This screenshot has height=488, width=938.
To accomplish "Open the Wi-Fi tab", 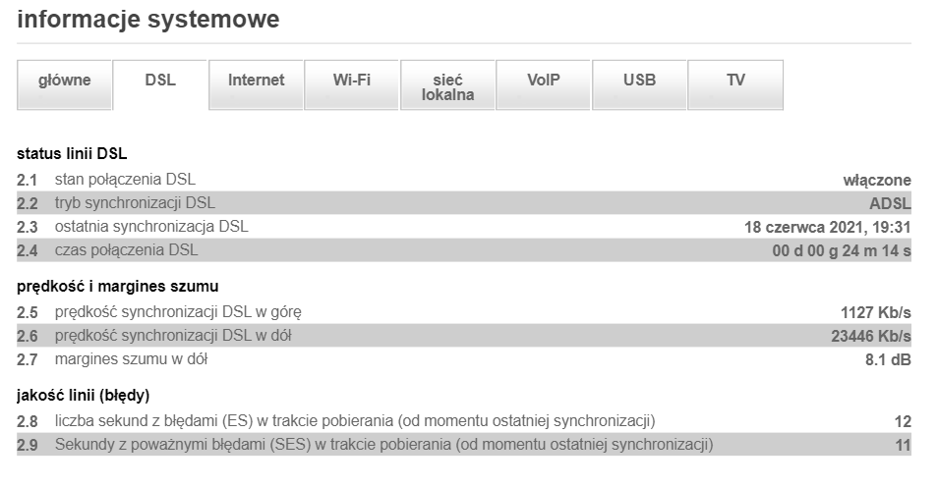I will (351, 81).
